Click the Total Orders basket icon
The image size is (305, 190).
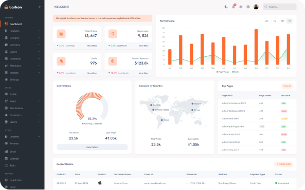pos(61,34)
